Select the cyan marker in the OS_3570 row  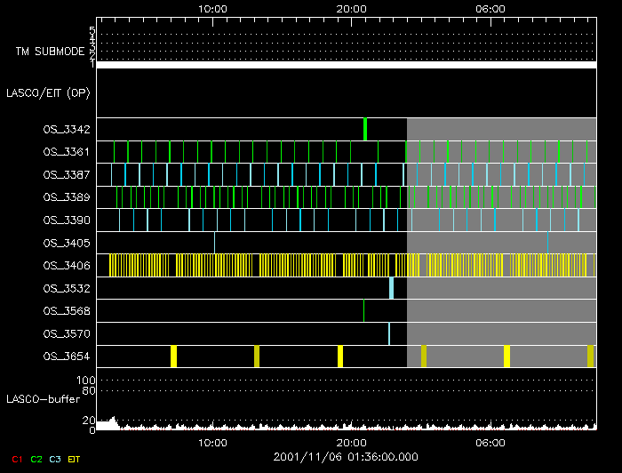pos(388,333)
